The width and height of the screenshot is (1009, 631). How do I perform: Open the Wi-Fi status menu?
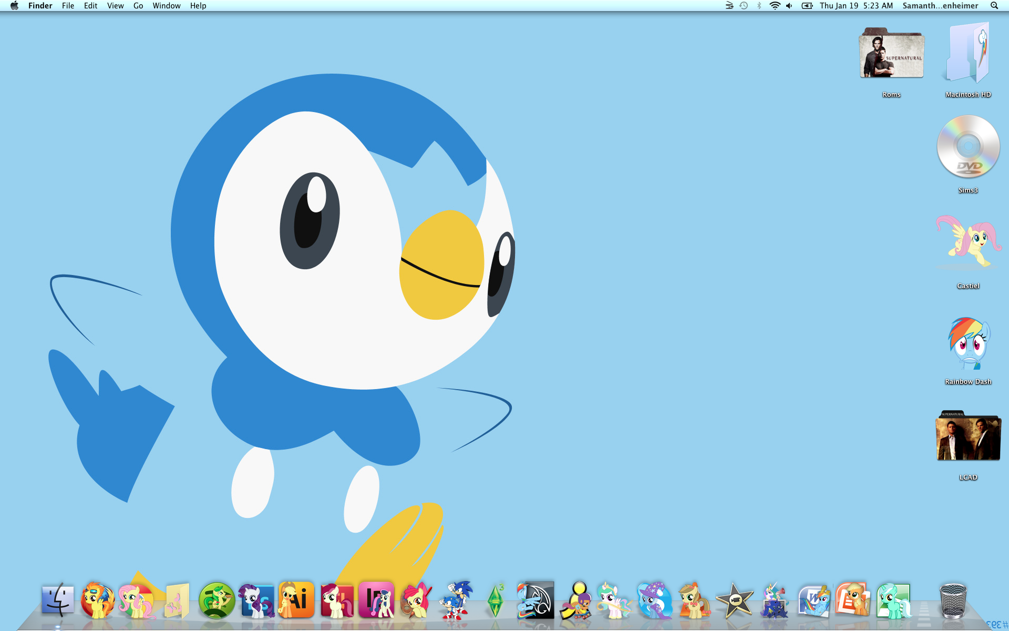point(775,6)
